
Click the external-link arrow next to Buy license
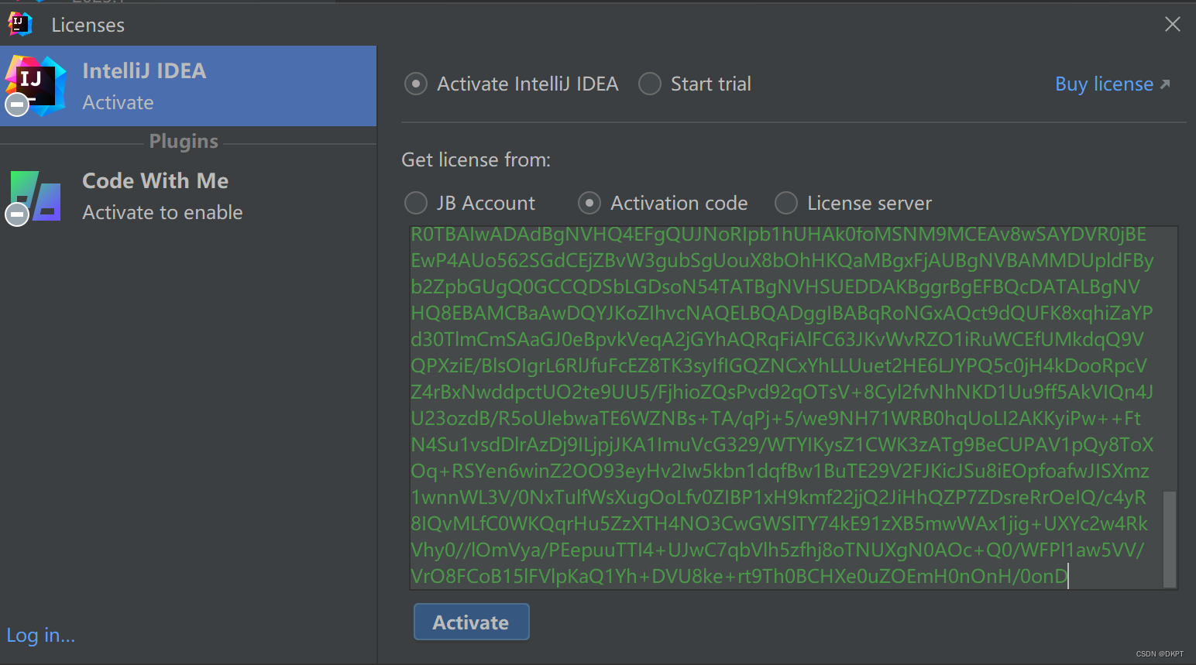[x=1165, y=84]
